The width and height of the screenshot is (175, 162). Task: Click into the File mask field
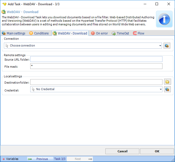96,66
